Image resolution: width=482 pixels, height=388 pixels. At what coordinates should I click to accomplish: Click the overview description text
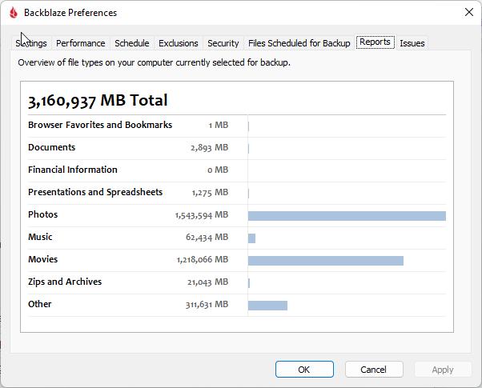(x=154, y=62)
